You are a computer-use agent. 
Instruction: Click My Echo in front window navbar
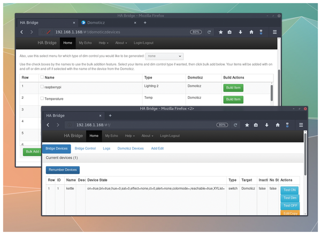[x=111, y=136]
